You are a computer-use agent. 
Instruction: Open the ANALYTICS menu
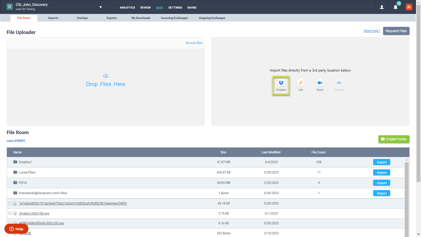point(127,8)
